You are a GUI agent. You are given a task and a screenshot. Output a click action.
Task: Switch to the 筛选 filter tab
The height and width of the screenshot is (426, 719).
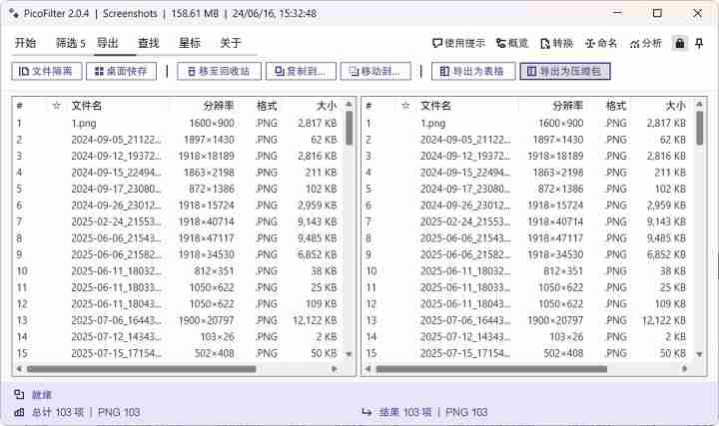coord(70,43)
